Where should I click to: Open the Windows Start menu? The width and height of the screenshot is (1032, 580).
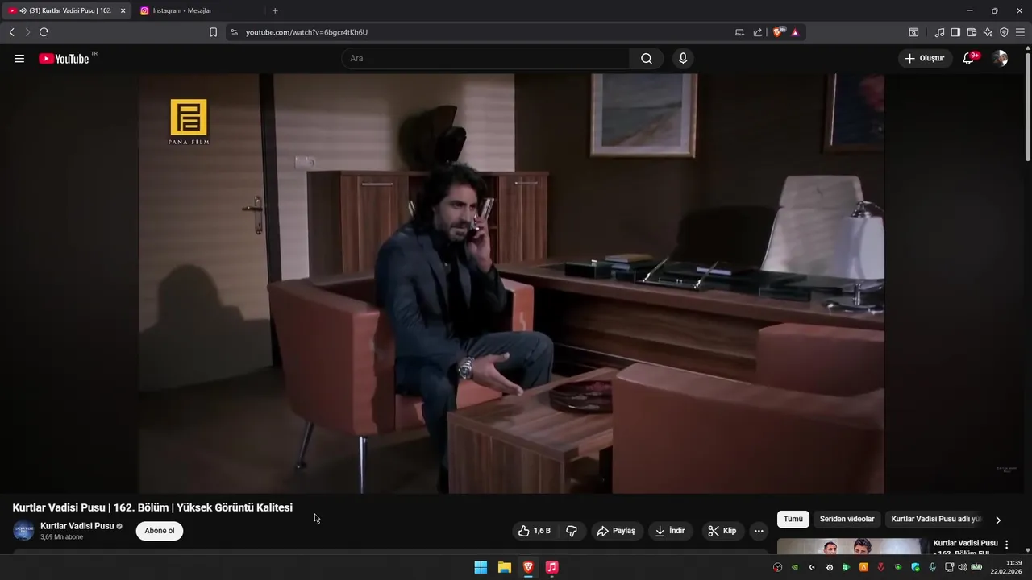tap(481, 567)
